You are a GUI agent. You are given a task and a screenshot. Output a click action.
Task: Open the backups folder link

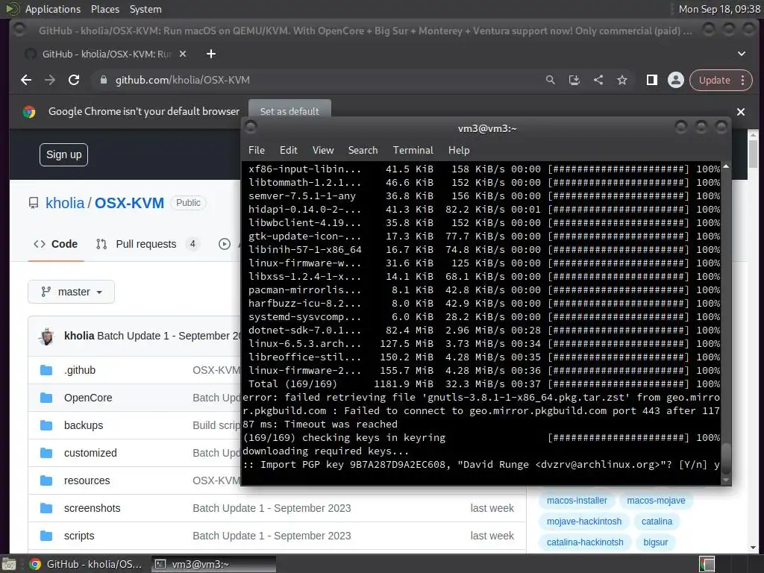84,425
